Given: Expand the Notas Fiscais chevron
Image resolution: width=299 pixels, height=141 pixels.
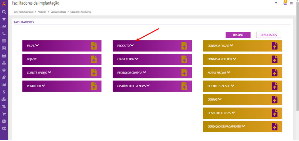Looking at the screenshot, I should click(229, 72).
